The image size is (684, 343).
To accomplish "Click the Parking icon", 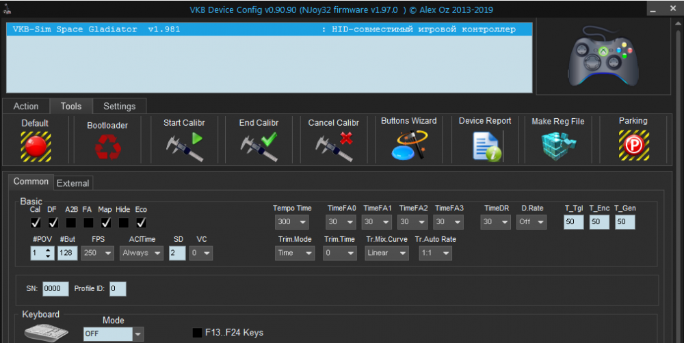I will coord(634,146).
